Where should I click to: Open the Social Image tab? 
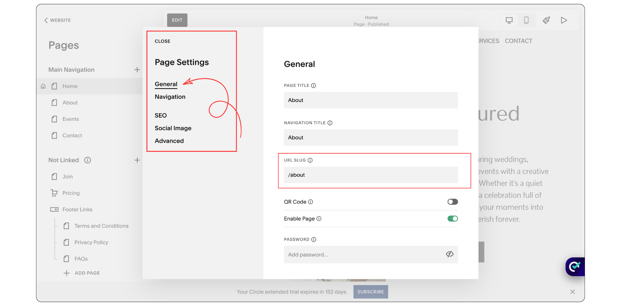(x=173, y=128)
